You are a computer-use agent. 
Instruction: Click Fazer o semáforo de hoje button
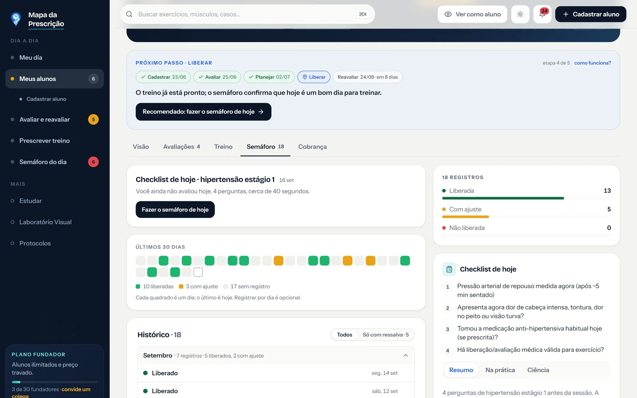pos(175,210)
